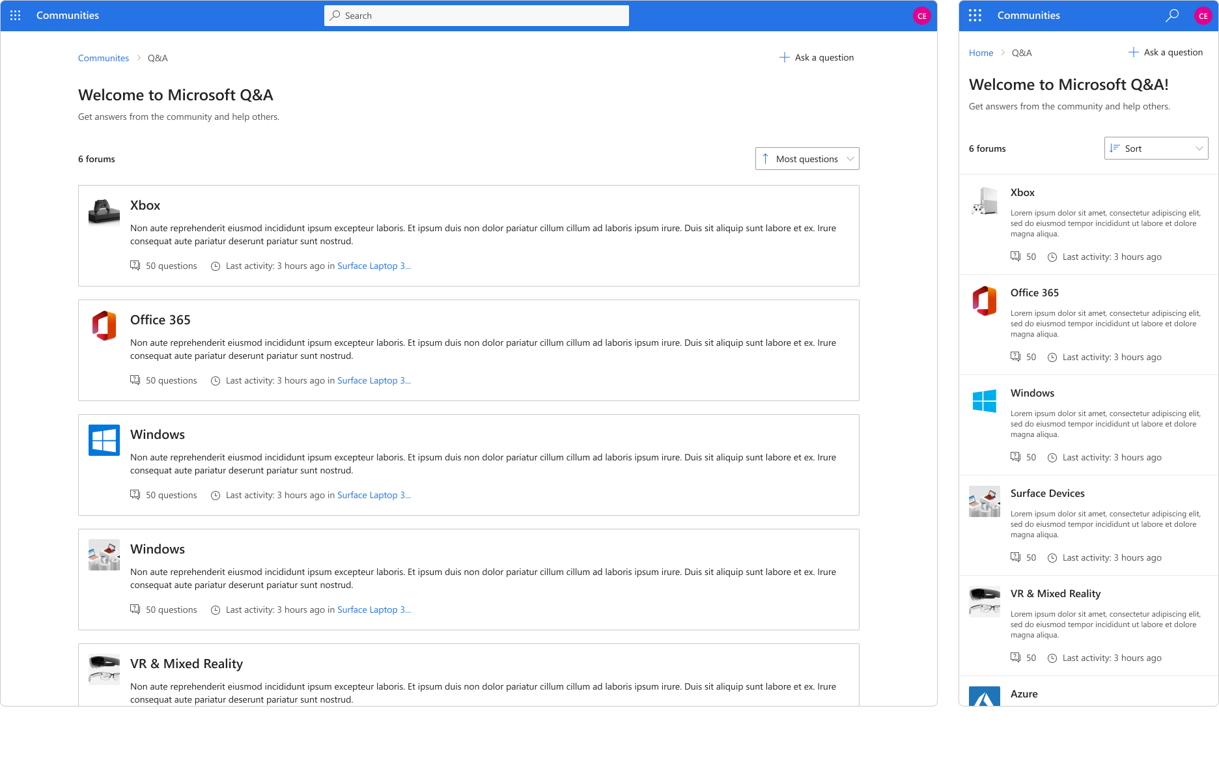Click the white Xbox console icon in mobile view
1219x771 pixels.
pyautogui.click(x=985, y=201)
